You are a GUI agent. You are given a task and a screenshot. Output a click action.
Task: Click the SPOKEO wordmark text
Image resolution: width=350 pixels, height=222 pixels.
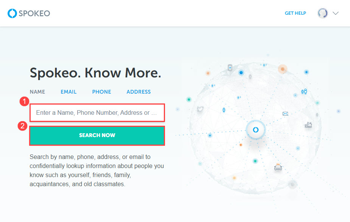[x=34, y=13]
